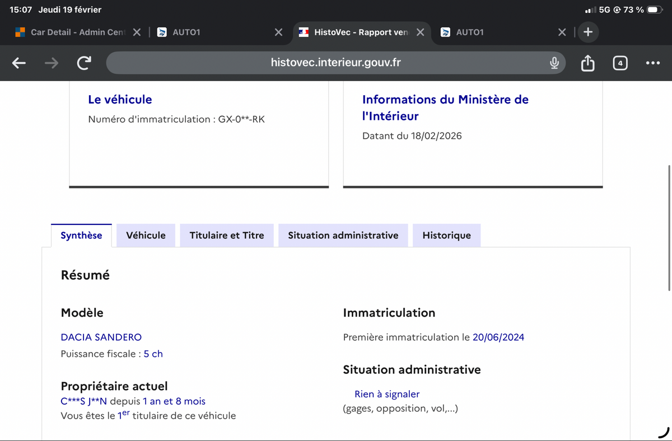Close the Car Detail - Admin Center tab
Screen dimensions: 672x441
point(137,32)
